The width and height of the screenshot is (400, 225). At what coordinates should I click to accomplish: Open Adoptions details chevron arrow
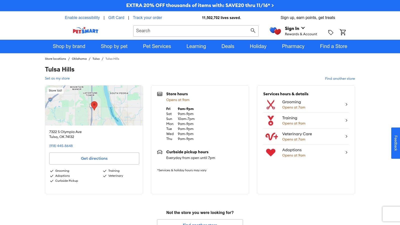coord(346,152)
